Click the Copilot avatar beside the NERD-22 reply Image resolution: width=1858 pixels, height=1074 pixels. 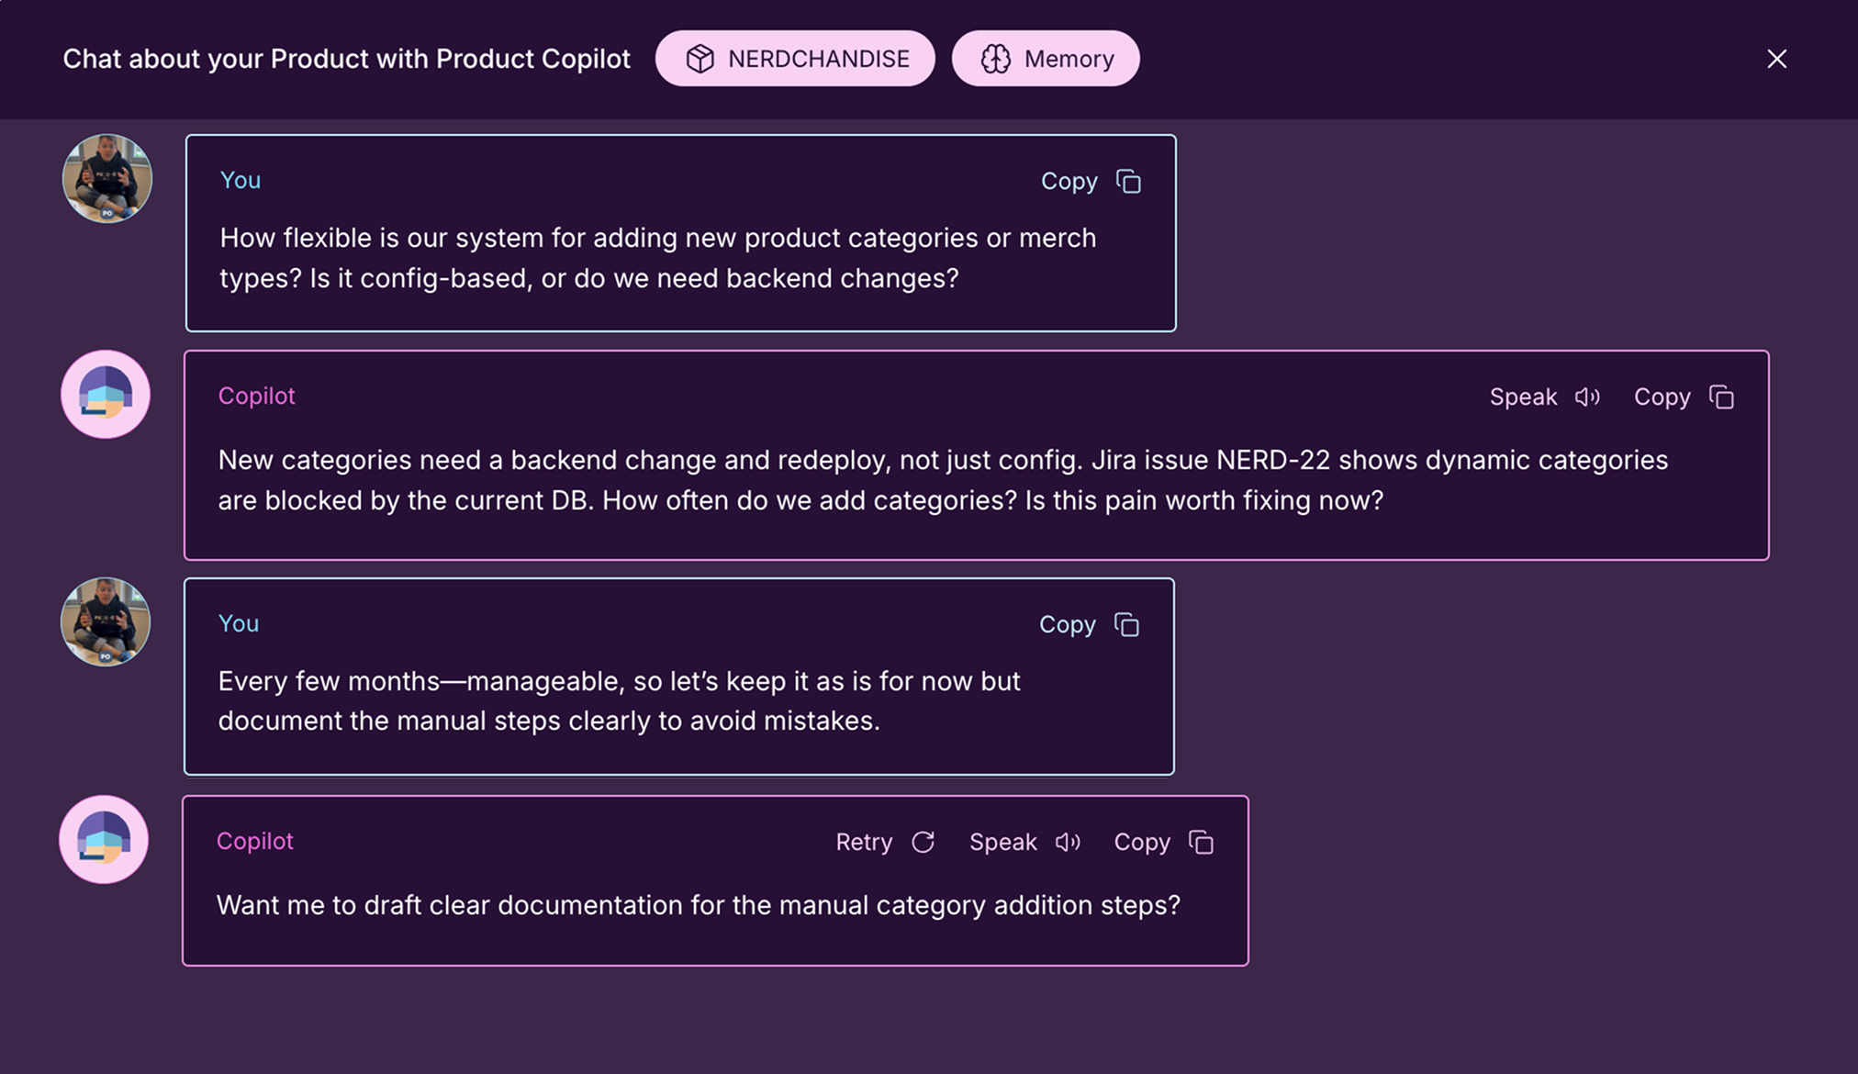[106, 394]
